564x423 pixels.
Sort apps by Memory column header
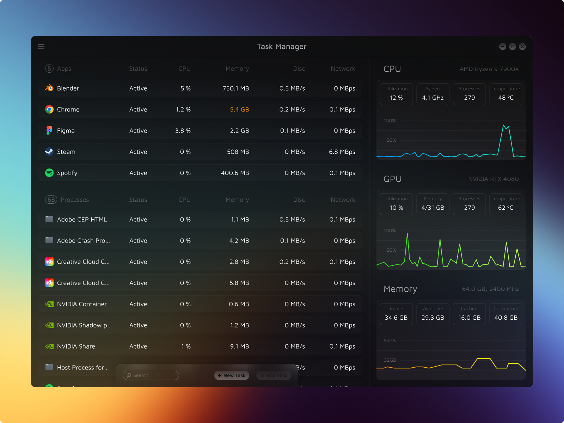[237, 69]
